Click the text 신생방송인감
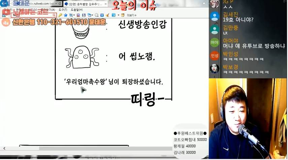The height and width of the screenshot is (160, 288). [x=142, y=25]
